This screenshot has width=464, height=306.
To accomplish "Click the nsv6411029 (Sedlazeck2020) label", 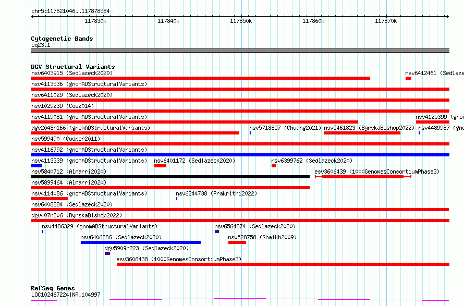I will click(72, 95).
